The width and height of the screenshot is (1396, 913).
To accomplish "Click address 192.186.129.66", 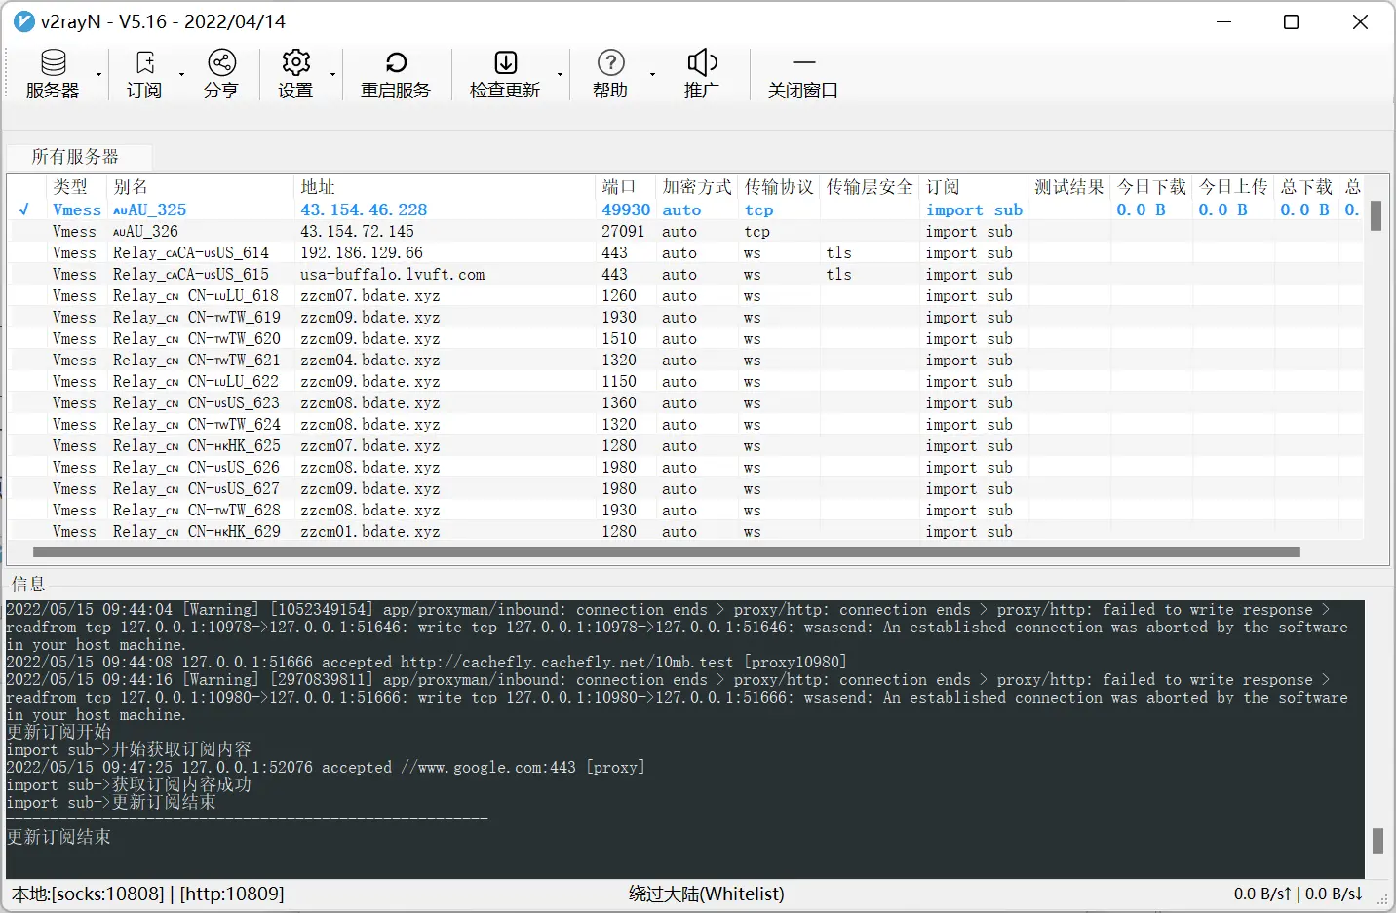I will [362, 252].
